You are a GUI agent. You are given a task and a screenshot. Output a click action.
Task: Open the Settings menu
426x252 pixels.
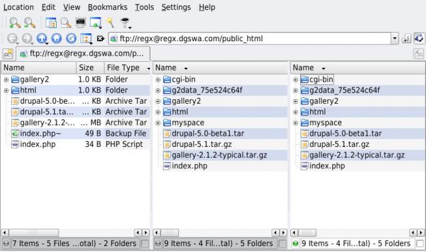[176, 7]
